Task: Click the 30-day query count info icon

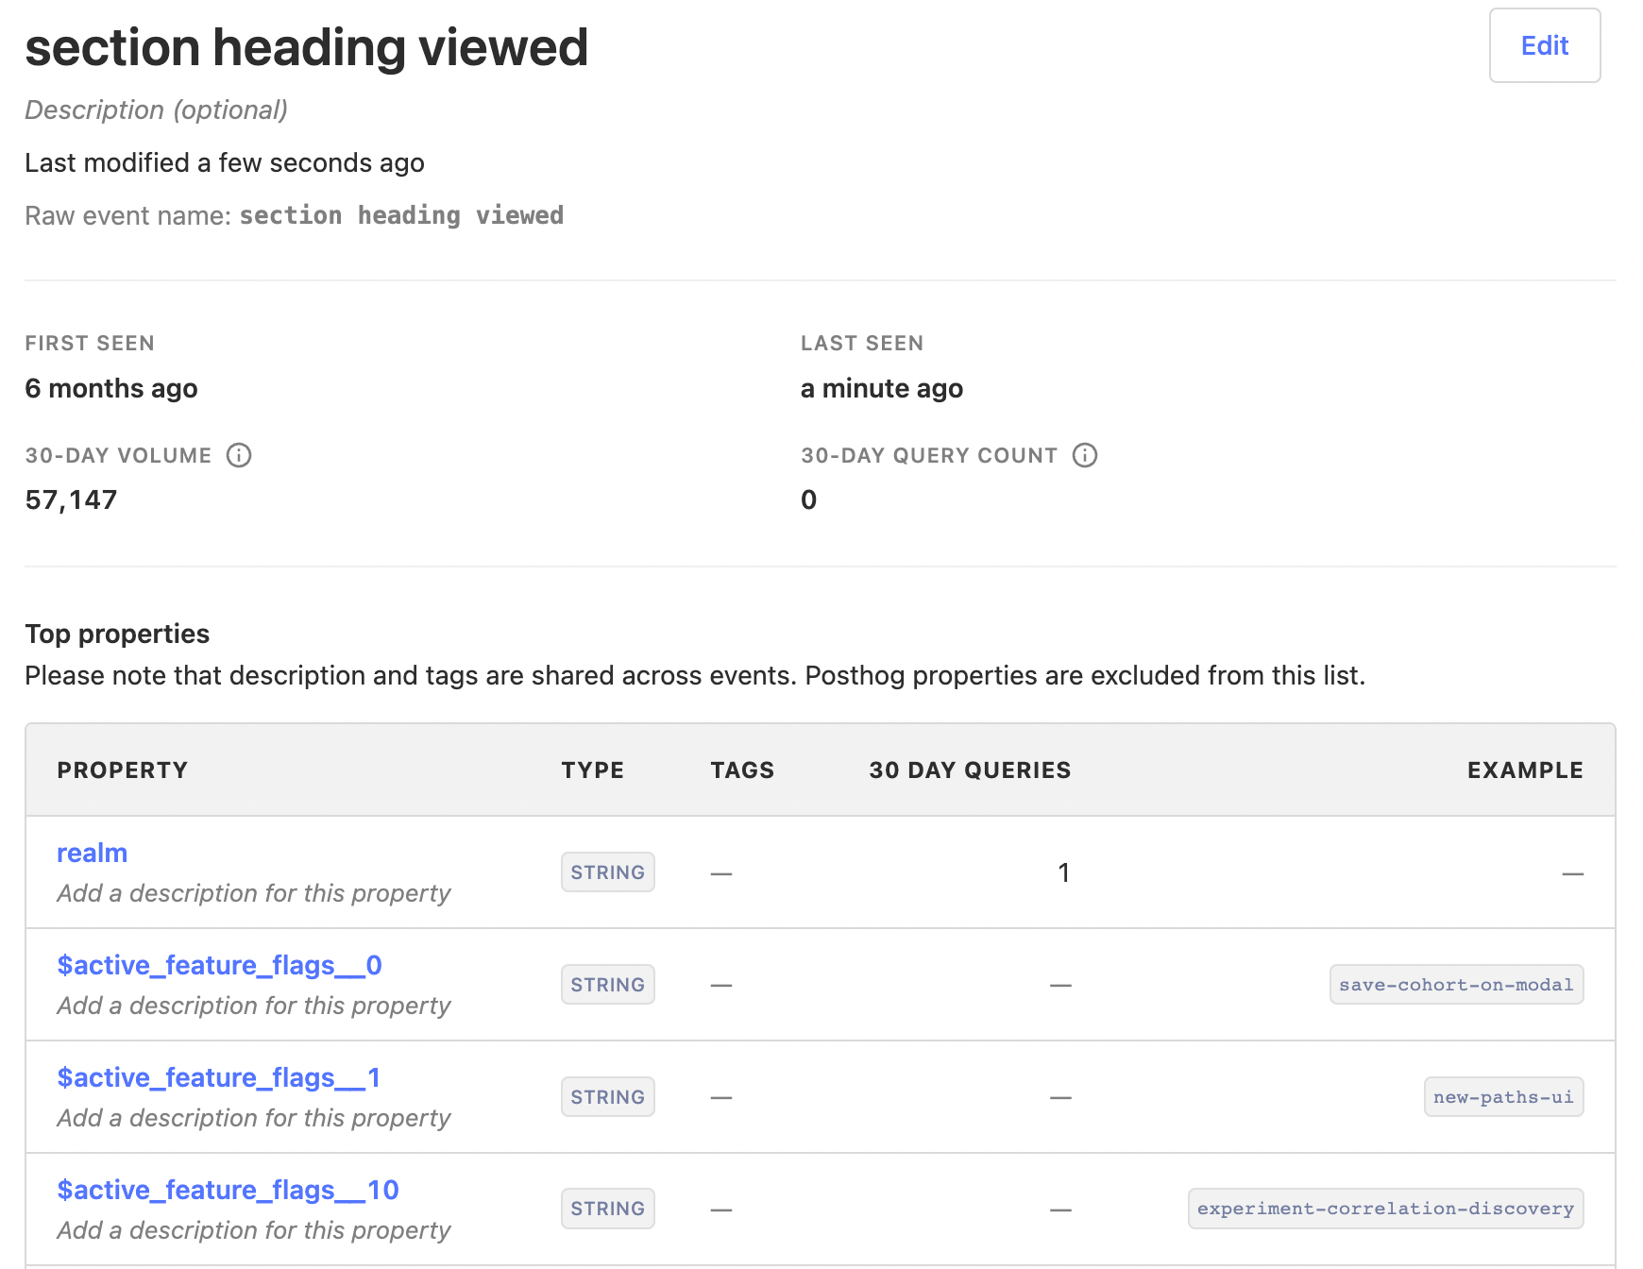Action: point(1085,455)
